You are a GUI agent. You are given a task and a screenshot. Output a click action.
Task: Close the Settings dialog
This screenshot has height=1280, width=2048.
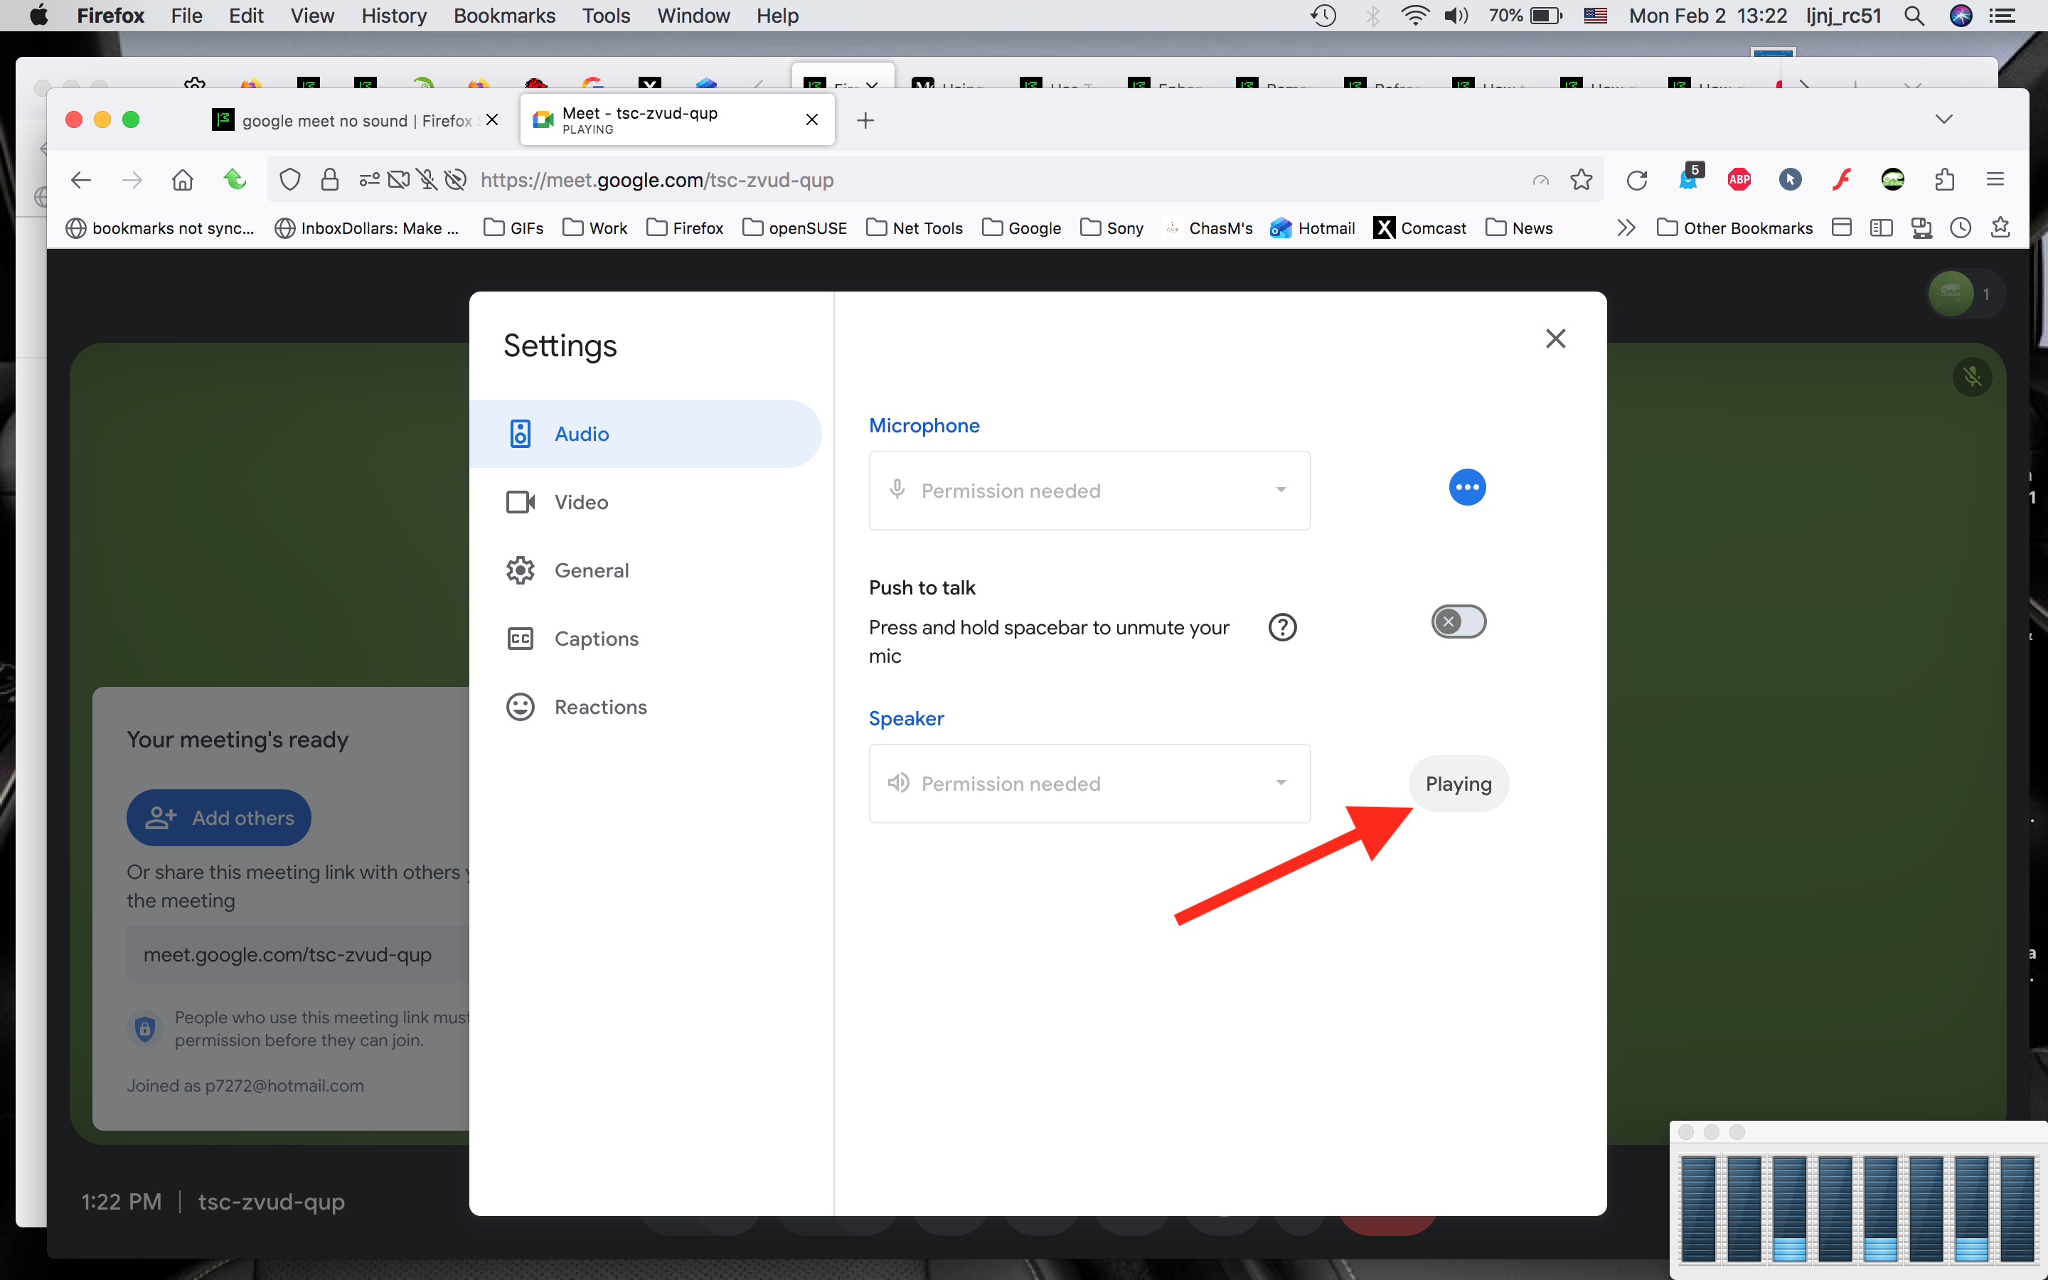click(x=1554, y=338)
